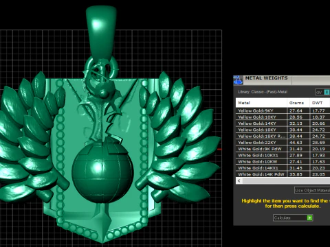
Task: Click the Calculate button
Action: [293, 217]
